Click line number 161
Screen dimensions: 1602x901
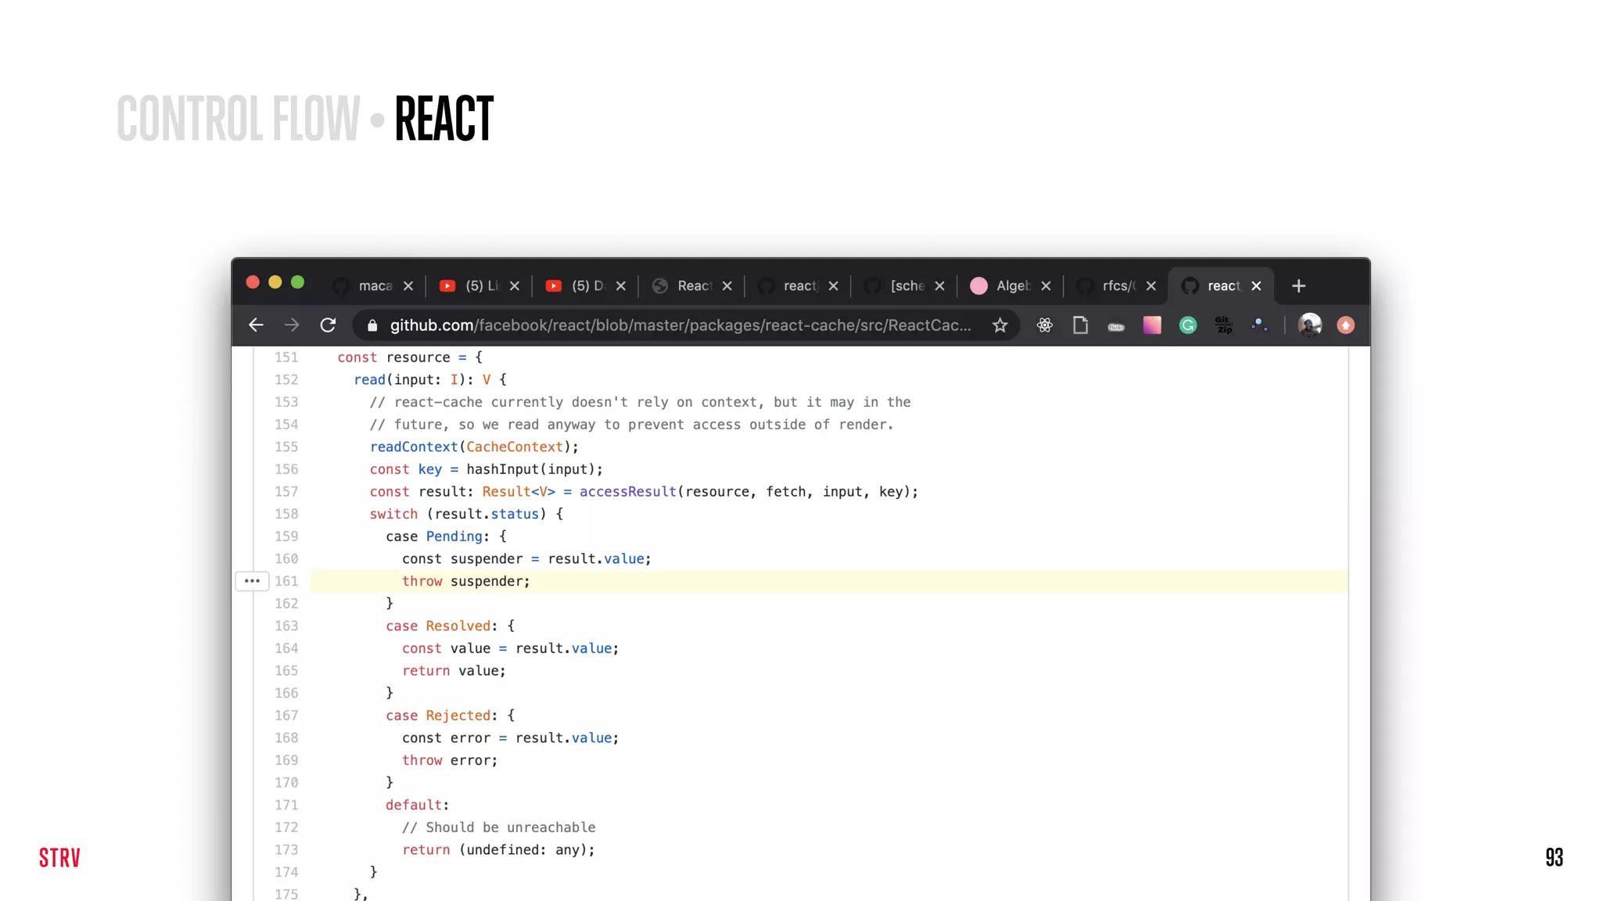point(286,581)
